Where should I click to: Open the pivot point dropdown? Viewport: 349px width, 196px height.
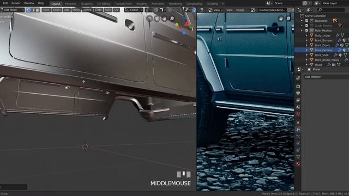[x=148, y=10]
